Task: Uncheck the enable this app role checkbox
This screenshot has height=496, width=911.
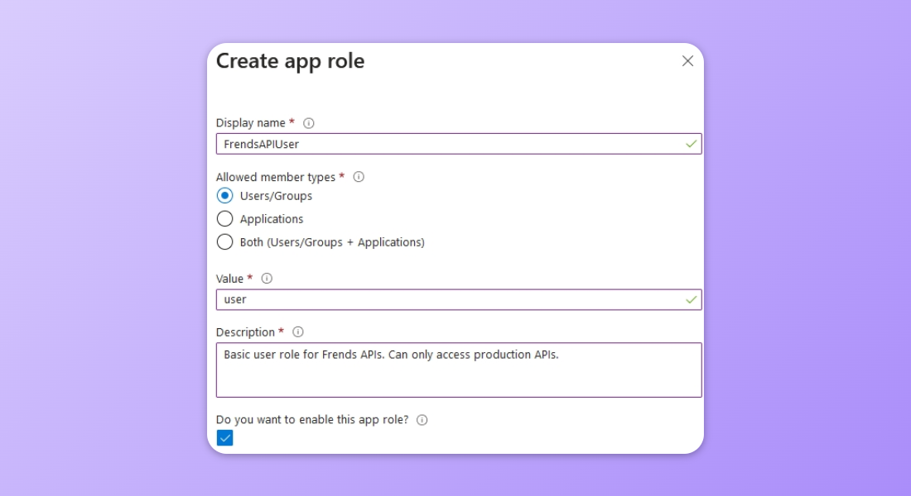Action: 224,438
